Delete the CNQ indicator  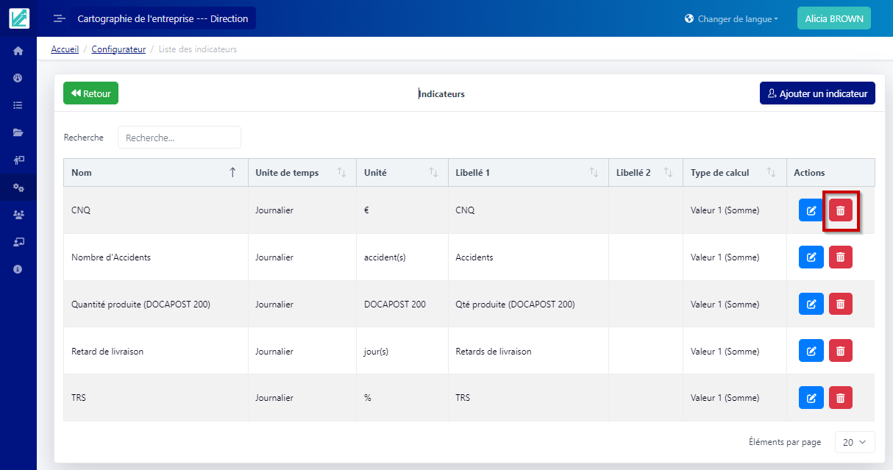click(841, 210)
